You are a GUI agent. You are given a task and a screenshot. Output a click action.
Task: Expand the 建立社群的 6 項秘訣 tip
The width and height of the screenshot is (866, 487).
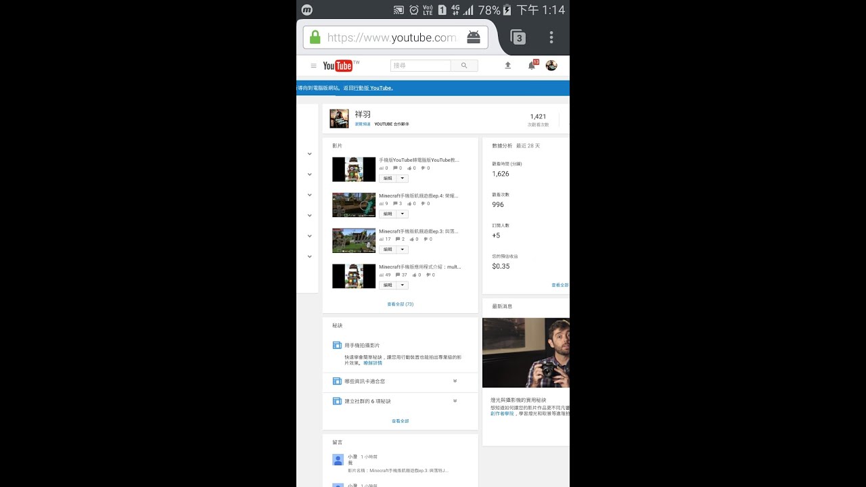(x=455, y=400)
